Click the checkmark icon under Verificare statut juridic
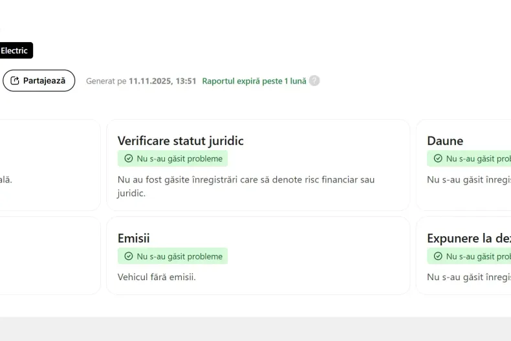Screen dimensions: 511x341 click(x=128, y=159)
